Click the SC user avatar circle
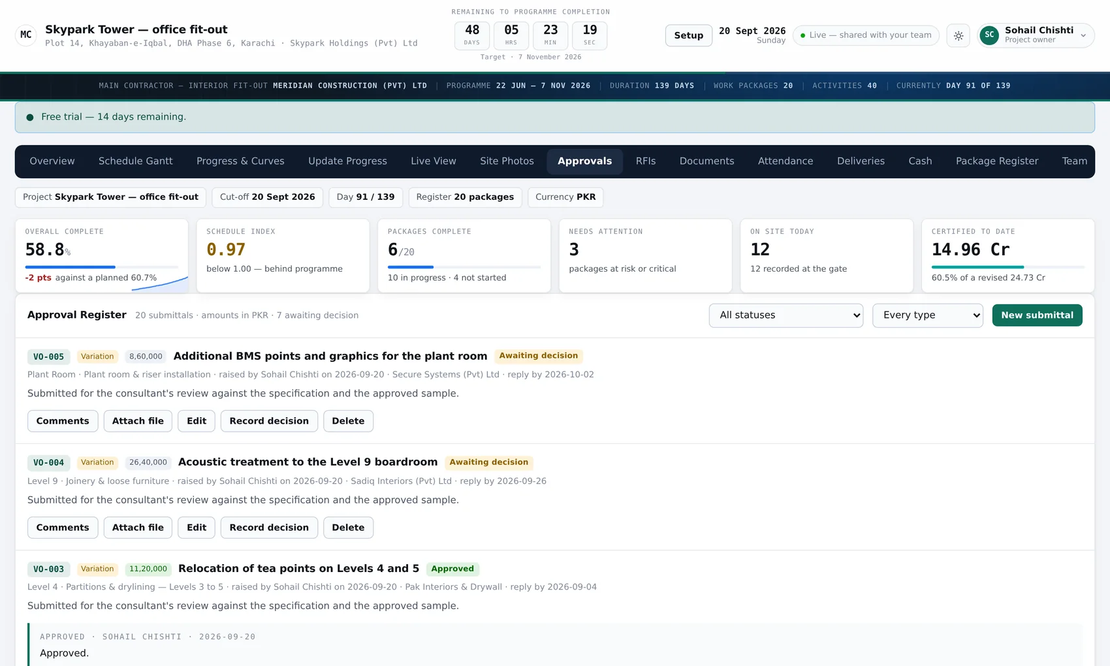The height and width of the screenshot is (666, 1110). [989, 35]
